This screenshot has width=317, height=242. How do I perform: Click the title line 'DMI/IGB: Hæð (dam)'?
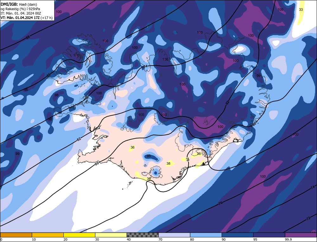[x=19, y=4]
